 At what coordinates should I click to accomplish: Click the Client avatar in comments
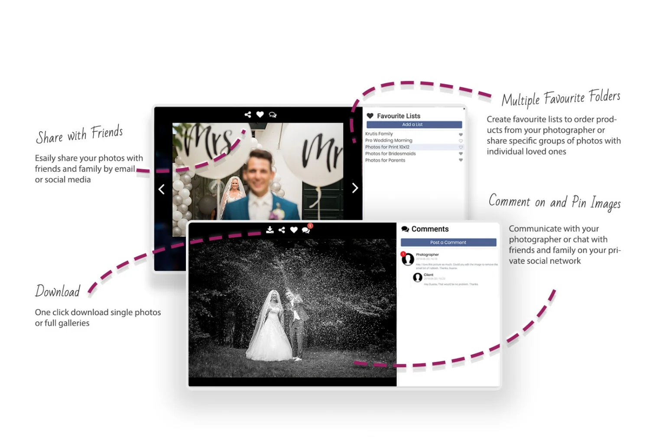(x=418, y=277)
